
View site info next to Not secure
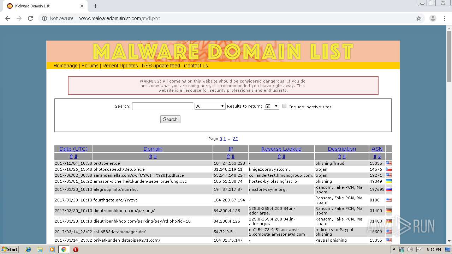pos(44,18)
